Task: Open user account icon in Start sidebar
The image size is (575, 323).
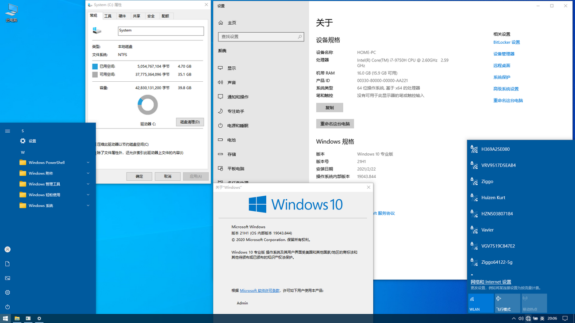Action: tap(8, 249)
